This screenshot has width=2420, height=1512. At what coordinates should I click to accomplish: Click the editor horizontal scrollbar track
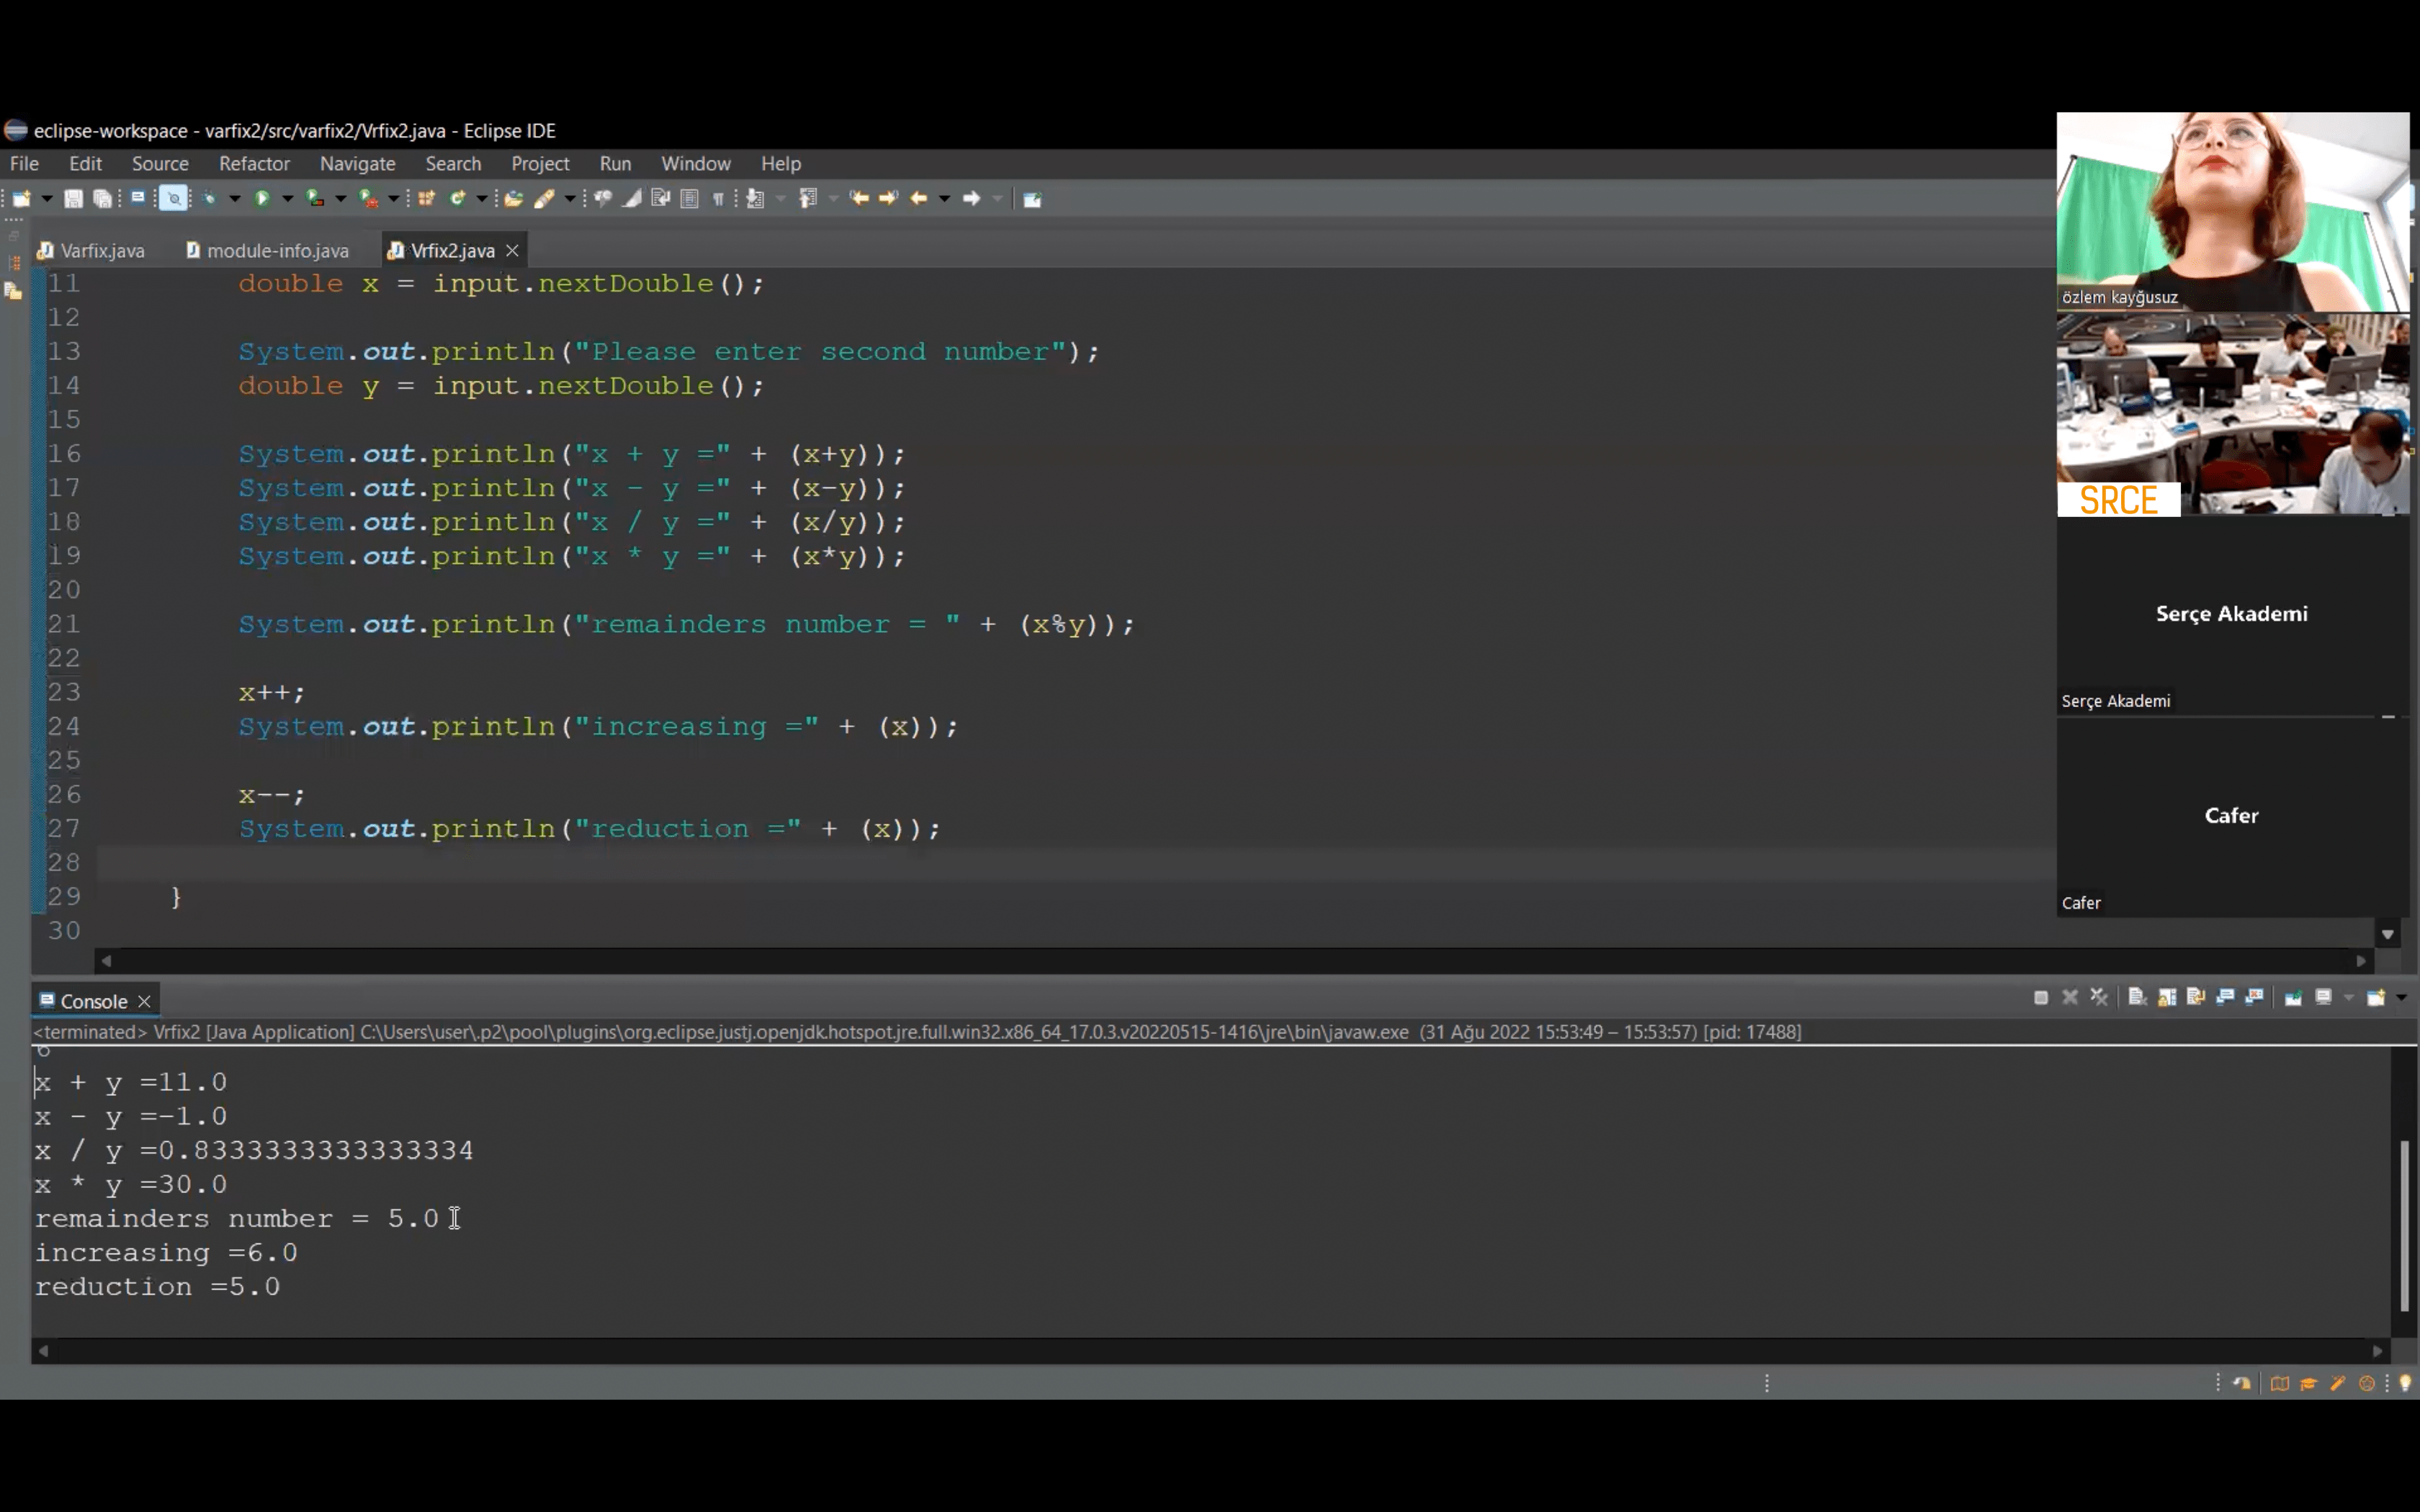[x=1233, y=960]
